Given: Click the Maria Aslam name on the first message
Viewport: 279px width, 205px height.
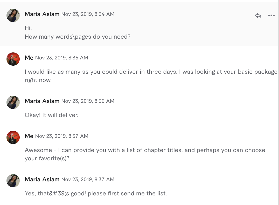Looking at the screenshot, I should tap(42, 14).
